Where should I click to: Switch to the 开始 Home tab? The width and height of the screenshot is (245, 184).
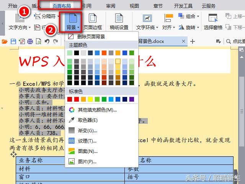click(13, 6)
